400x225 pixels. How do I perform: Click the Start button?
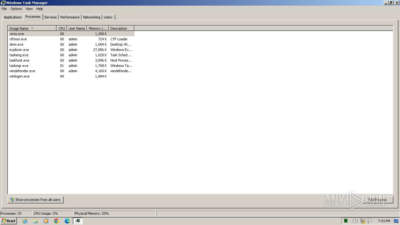click(8, 221)
